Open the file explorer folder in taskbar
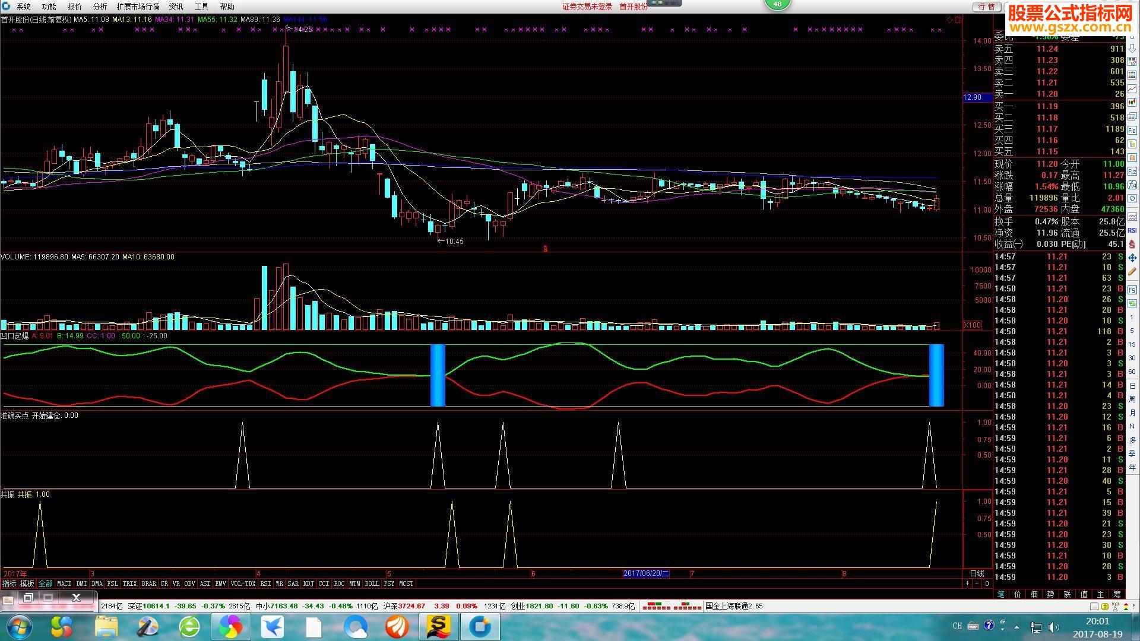The height and width of the screenshot is (641, 1140). pyautogui.click(x=106, y=627)
